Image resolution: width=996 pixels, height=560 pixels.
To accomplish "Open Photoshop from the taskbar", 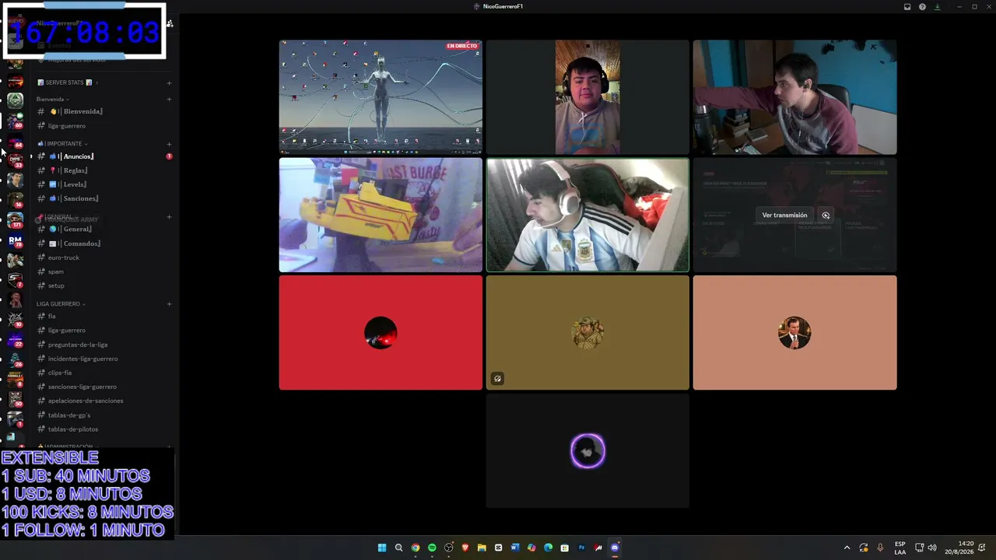I will coord(581,548).
